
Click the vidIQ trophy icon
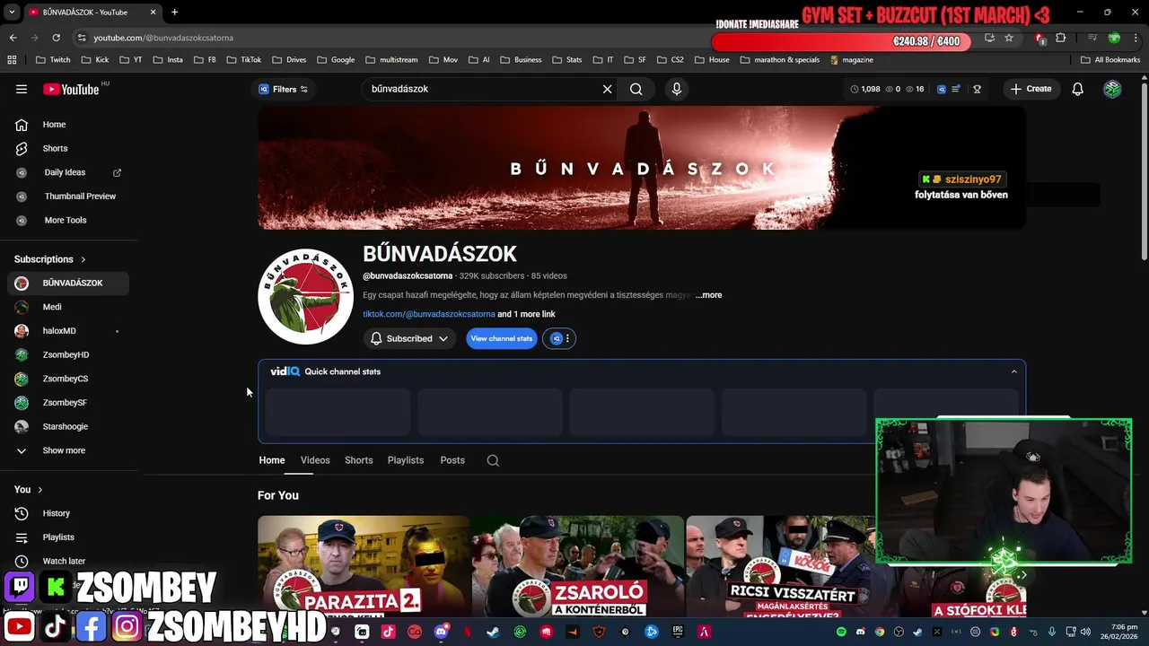click(977, 89)
